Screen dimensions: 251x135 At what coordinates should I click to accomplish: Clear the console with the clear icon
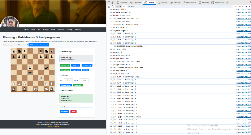[113, 7]
